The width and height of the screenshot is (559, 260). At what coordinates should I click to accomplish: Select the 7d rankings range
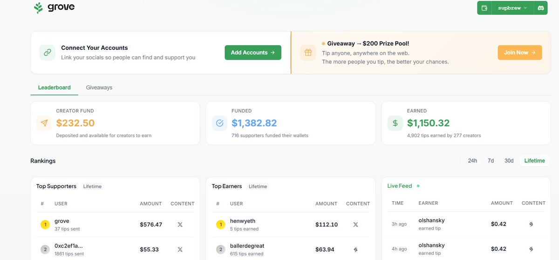(x=491, y=161)
